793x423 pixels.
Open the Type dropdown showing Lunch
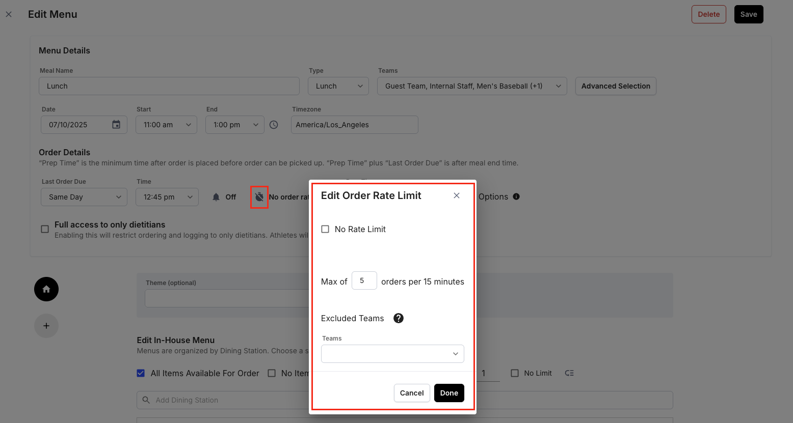point(338,86)
